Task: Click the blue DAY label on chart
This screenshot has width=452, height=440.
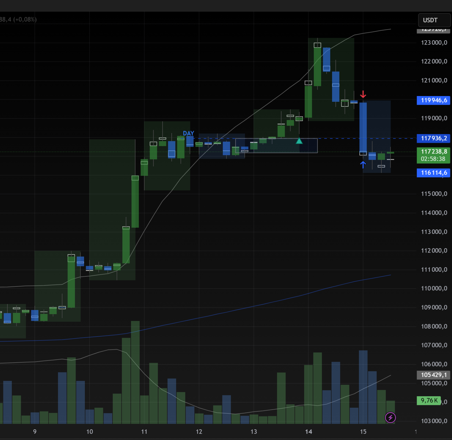Action: click(x=188, y=133)
